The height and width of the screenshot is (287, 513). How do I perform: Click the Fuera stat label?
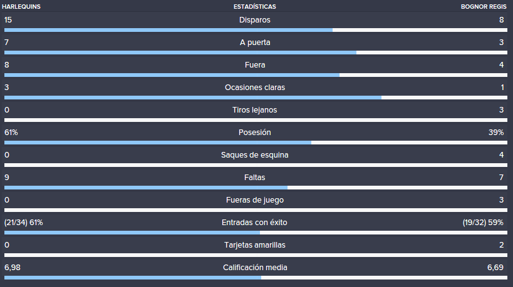pos(255,65)
